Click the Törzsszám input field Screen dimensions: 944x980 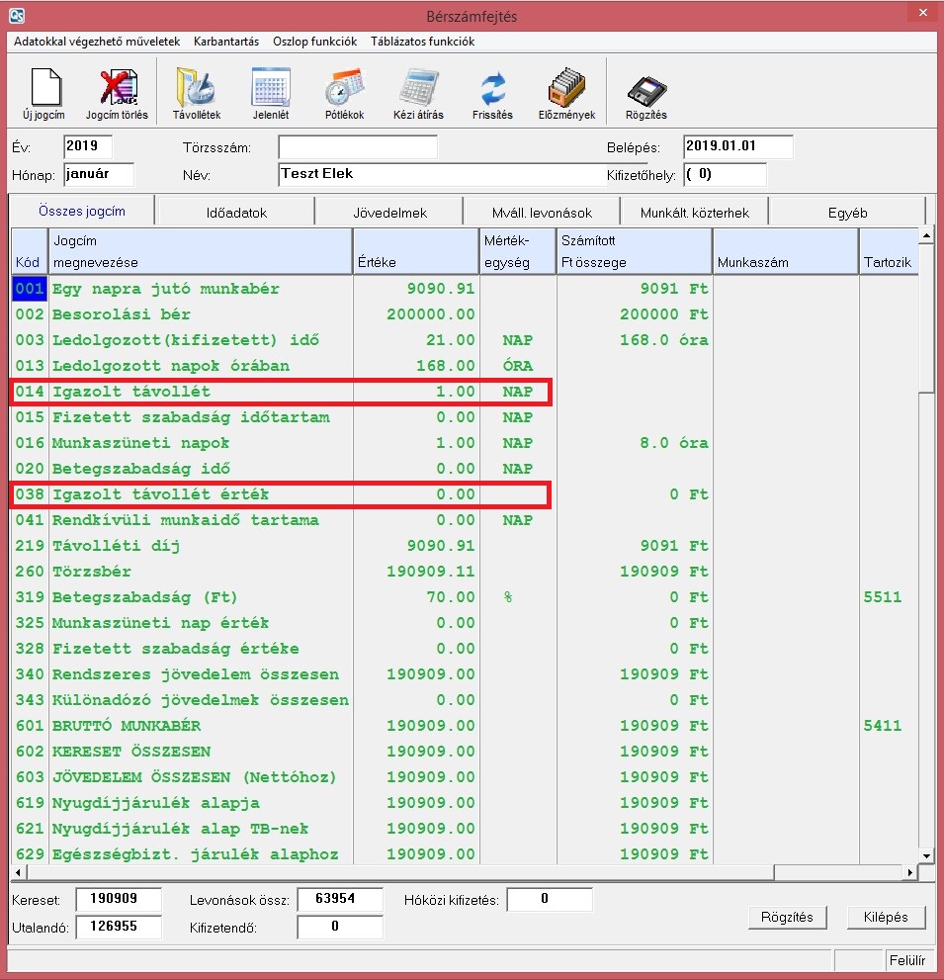point(357,147)
